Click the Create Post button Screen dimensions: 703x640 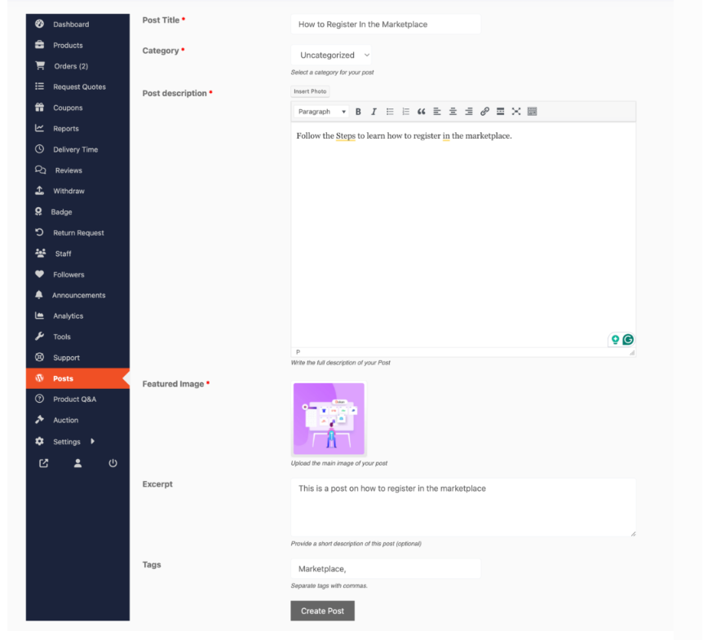pyautogui.click(x=322, y=611)
